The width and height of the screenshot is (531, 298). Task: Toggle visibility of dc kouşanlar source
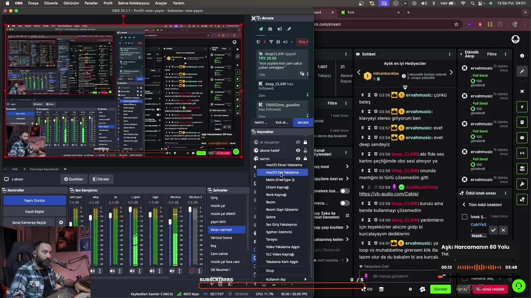click(x=298, y=142)
